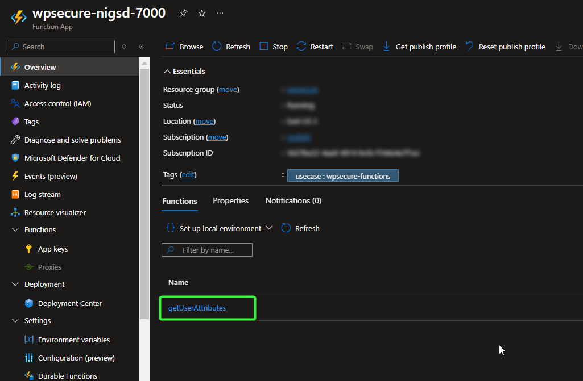This screenshot has height=381, width=583.
Task: Open Activity log in sidebar
Action: (42, 85)
